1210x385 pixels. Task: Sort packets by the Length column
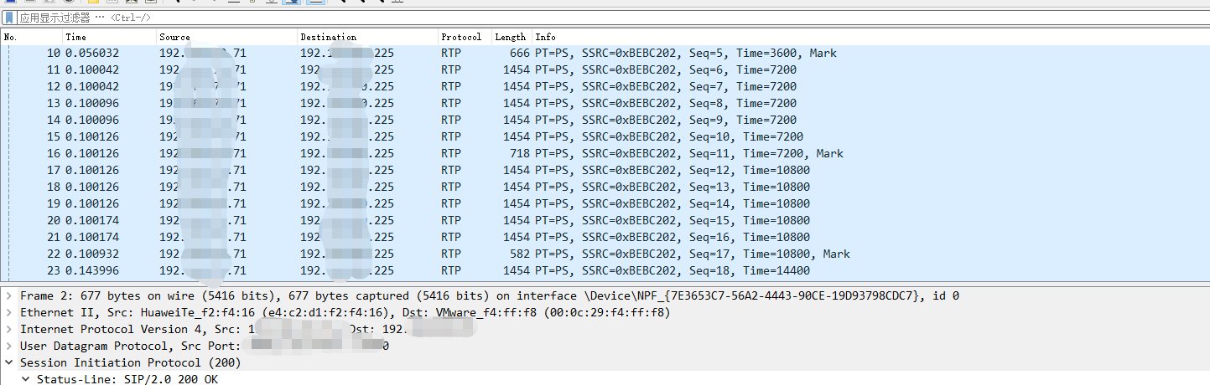pyautogui.click(x=510, y=37)
